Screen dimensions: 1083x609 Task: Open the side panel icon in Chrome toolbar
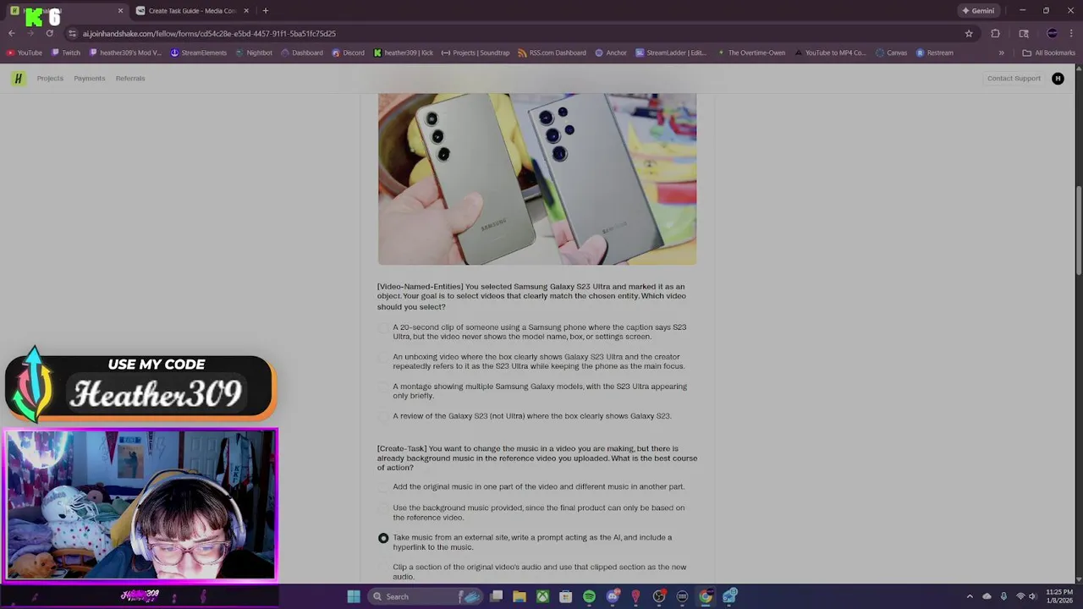point(1024,33)
